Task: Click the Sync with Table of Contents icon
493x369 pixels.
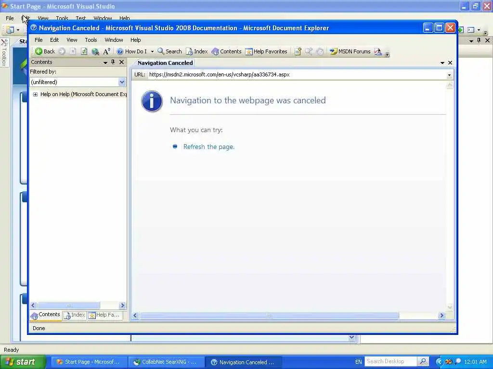Action: click(320, 51)
